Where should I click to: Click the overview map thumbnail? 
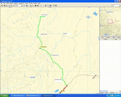(x=110, y=21)
